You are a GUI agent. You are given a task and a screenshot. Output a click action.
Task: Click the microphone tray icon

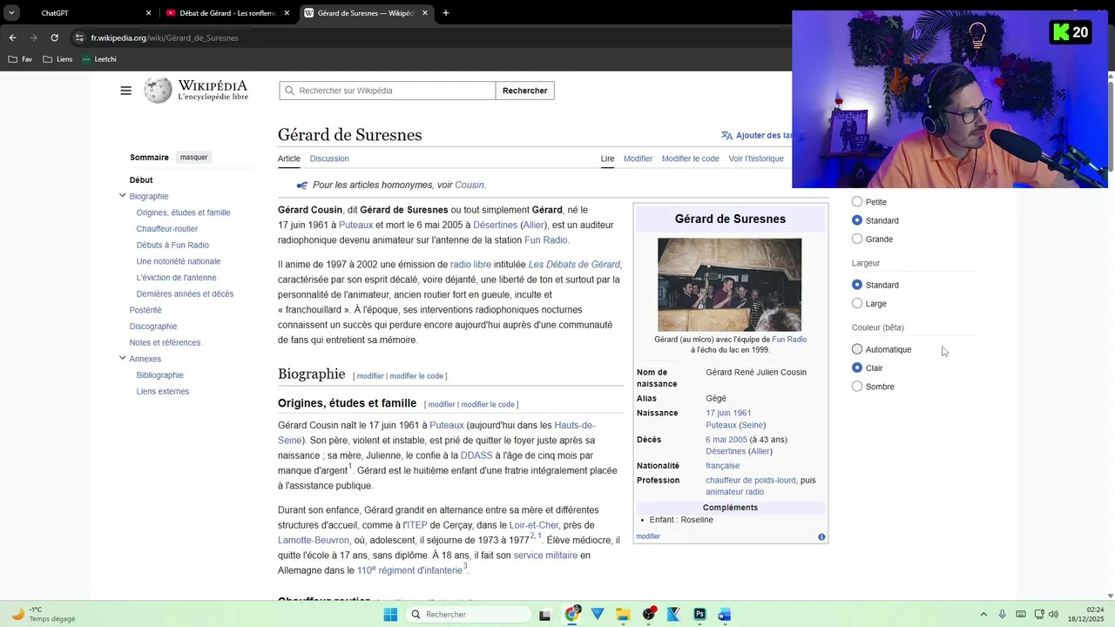tap(1003, 614)
